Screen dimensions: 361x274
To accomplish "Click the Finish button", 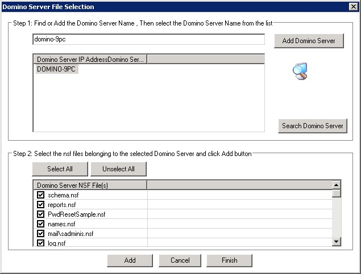I will pyautogui.click(x=229, y=260).
